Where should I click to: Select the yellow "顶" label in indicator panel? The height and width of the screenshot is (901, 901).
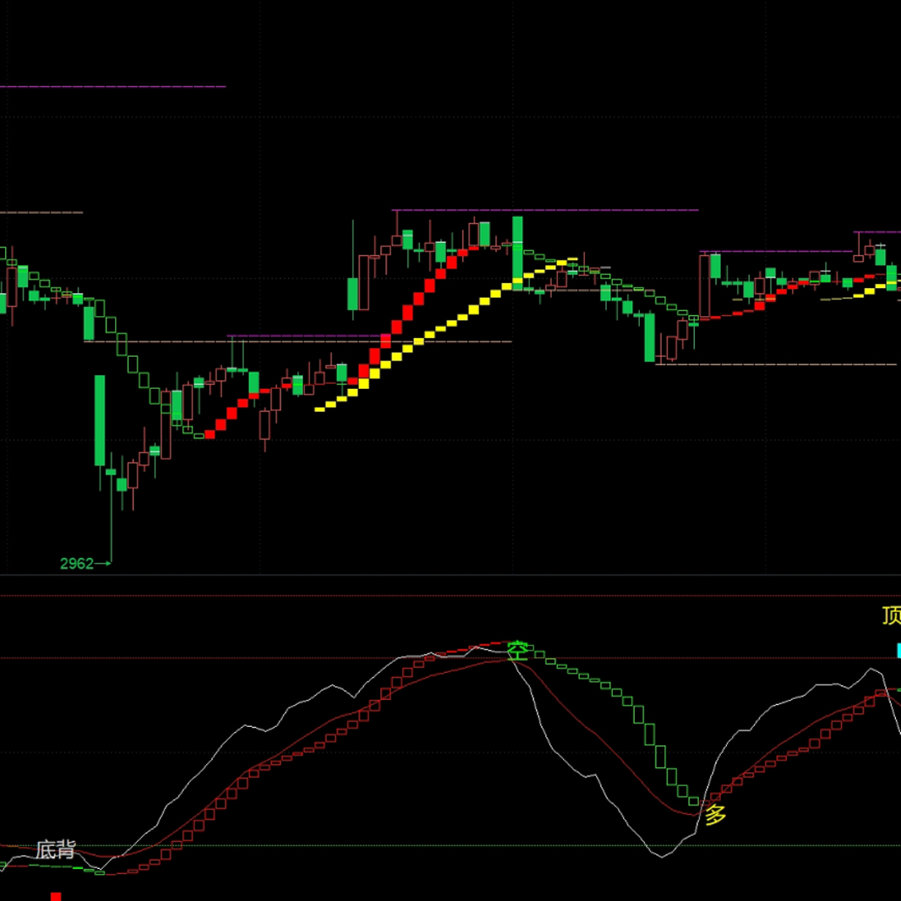point(892,615)
